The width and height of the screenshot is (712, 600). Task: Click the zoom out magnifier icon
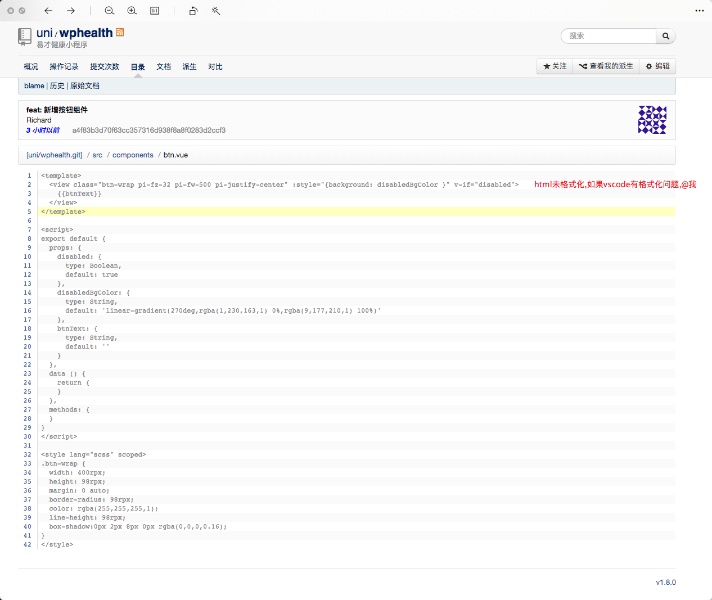(x=110, y=11)
